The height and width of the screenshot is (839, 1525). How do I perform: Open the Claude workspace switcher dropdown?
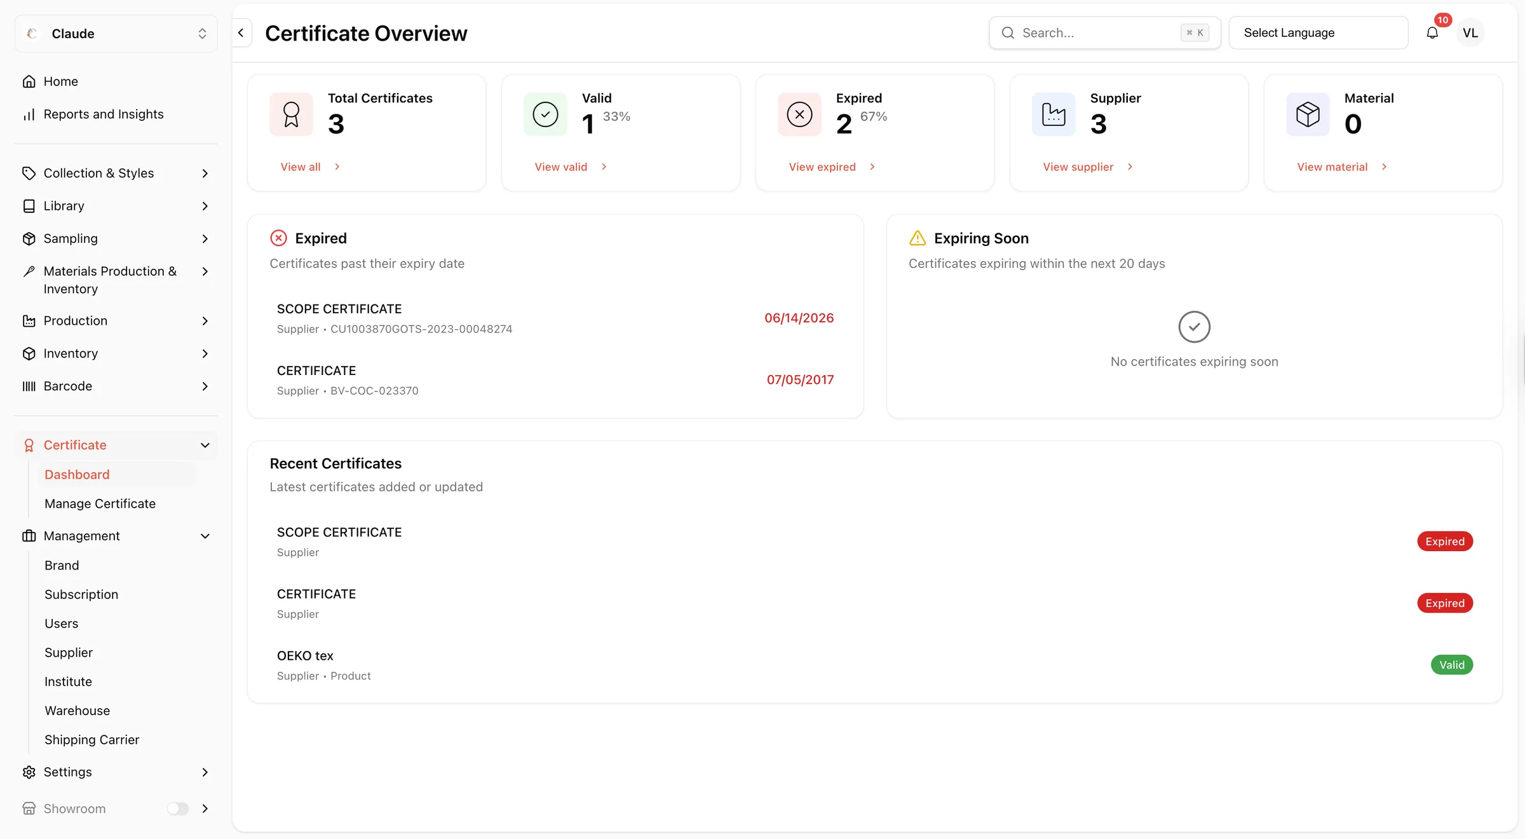[116, 34]
